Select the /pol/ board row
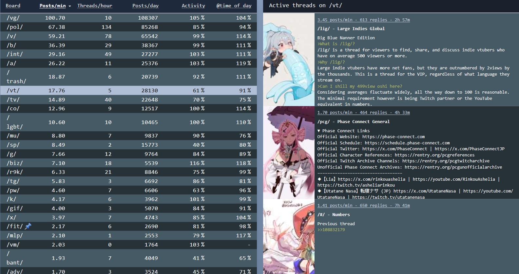519x274 pixels. [x=128, y=27]
